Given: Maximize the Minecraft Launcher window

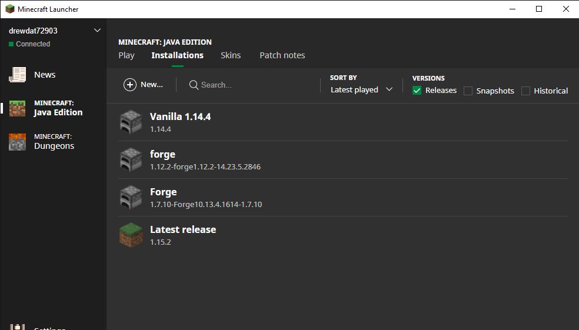Looking at the screenshot, I should click(x=539, y=9).
